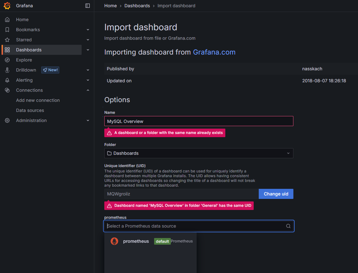Click Import dashboard breadcrumb text

(x=176, y=6)
